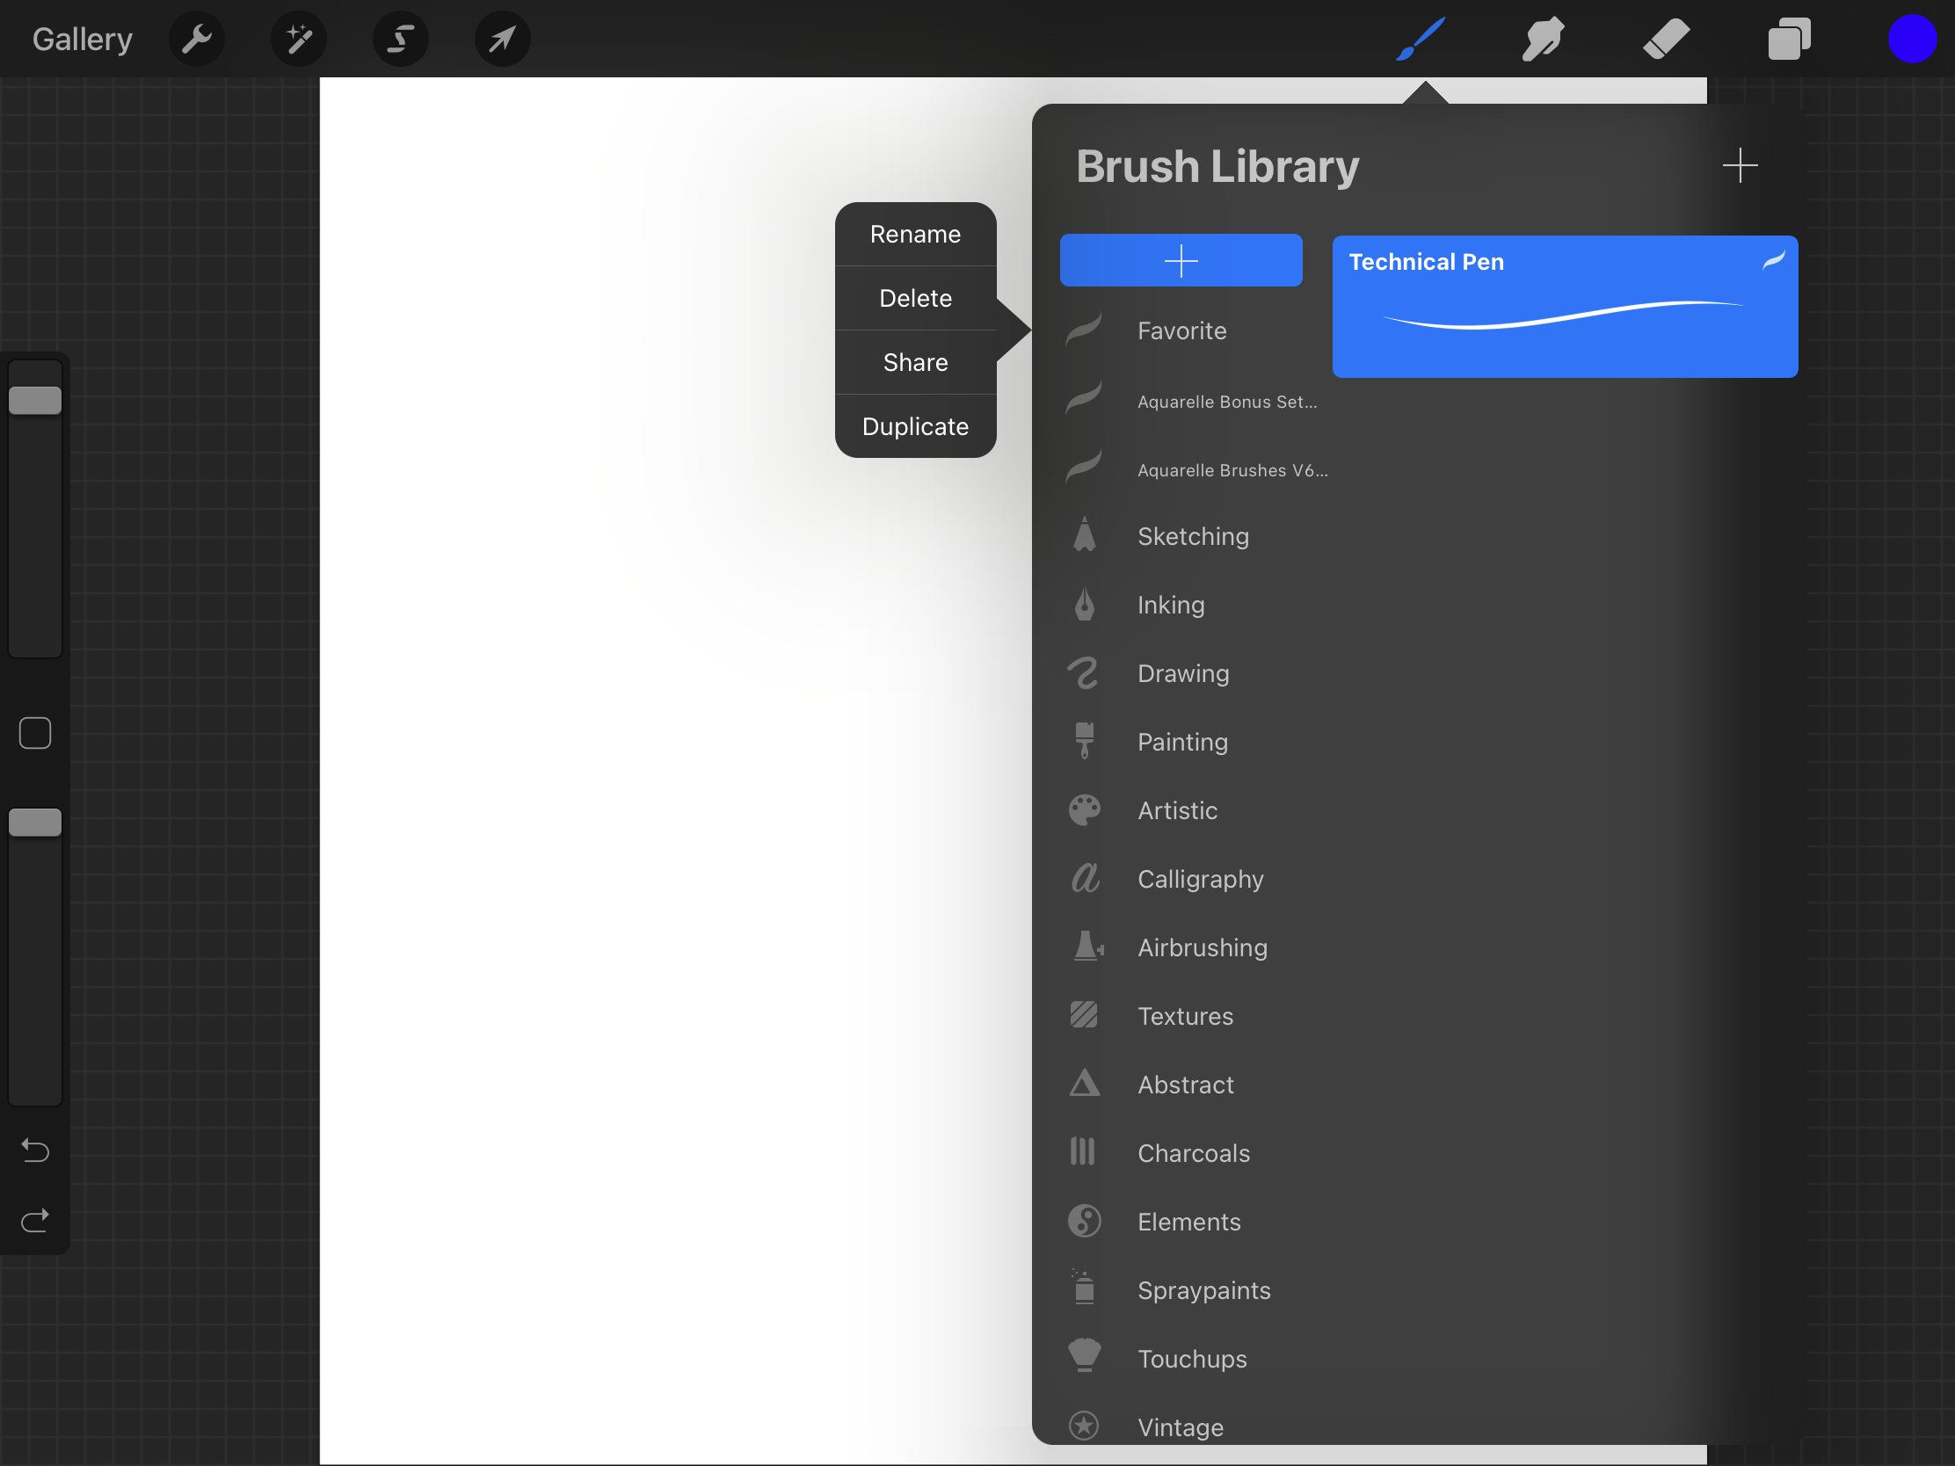Expand the Sketching brush category
The image size is (1955, 1466).
click(x=1193, y=534)
